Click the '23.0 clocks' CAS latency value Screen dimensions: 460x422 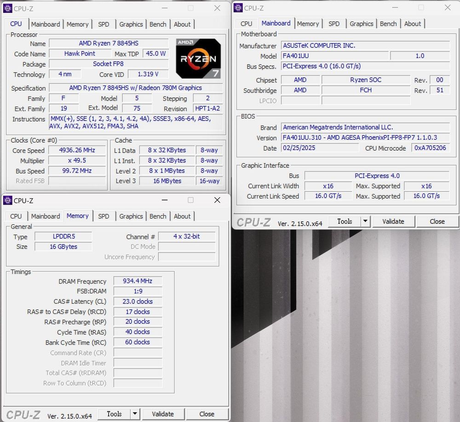pos(138,302)
